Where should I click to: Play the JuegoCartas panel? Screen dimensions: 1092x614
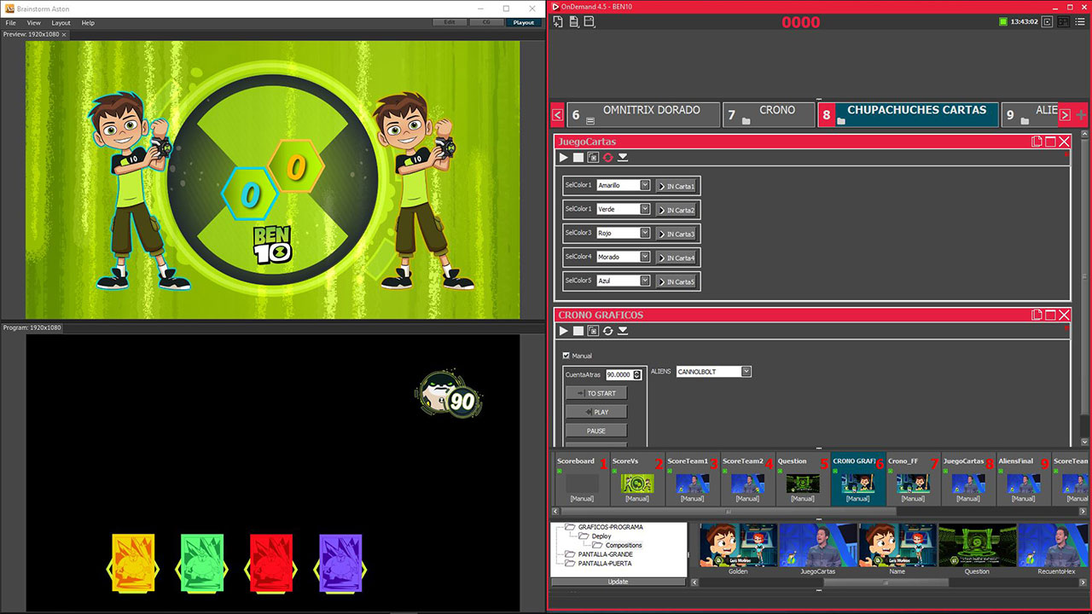pos(563,158)
